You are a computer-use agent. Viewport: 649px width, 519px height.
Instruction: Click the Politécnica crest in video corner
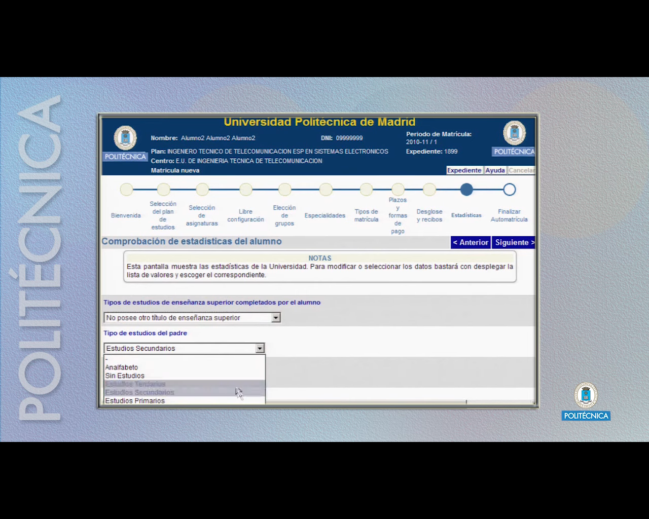click(x=586, y=401)
